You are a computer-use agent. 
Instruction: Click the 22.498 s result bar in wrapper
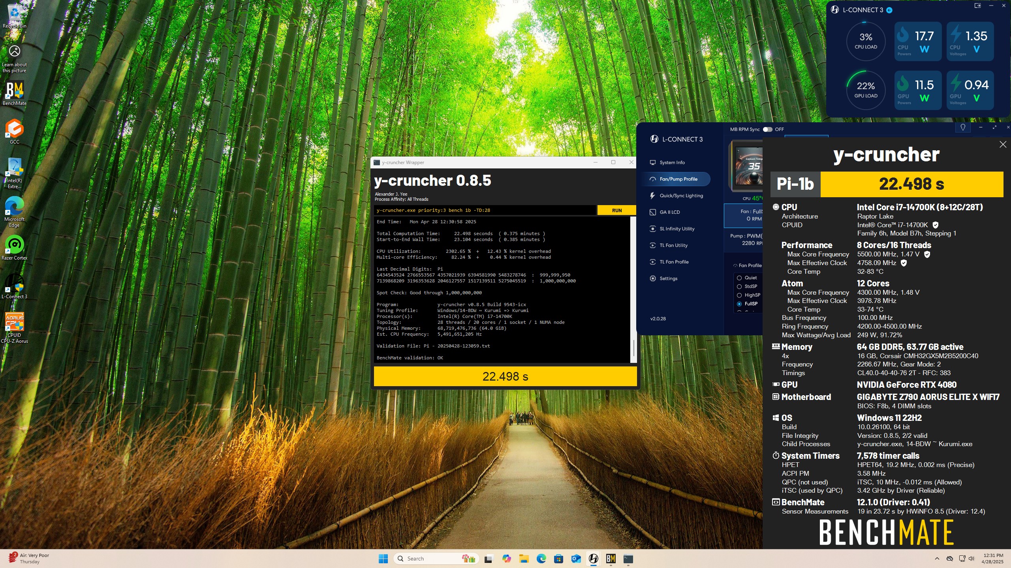pyautogui.click(x=505, y=376)
